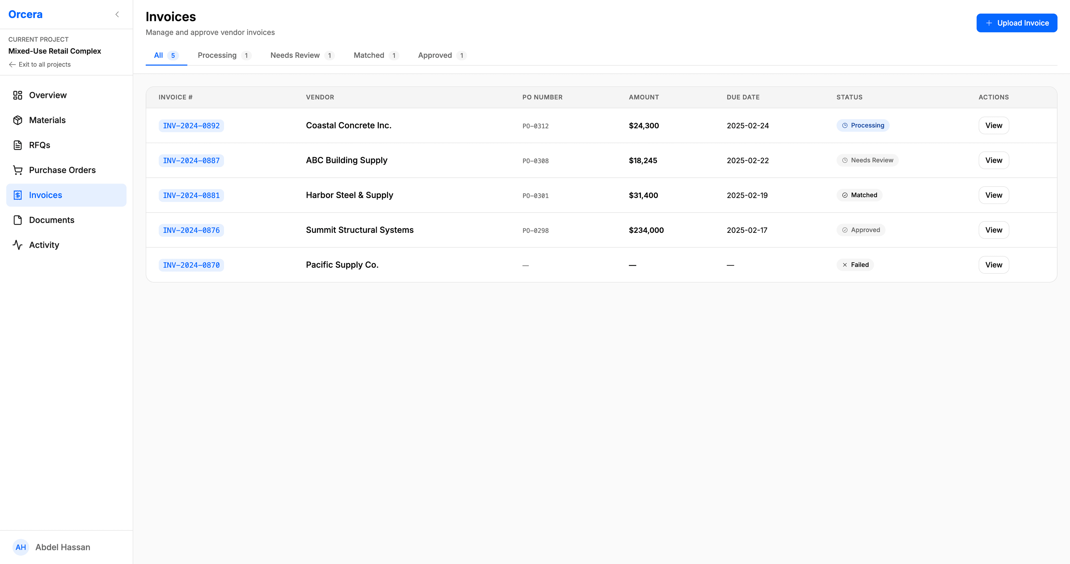1070x564 pixels.
Task: Click the Activity pulse icon
Action: tap(18, 245)
